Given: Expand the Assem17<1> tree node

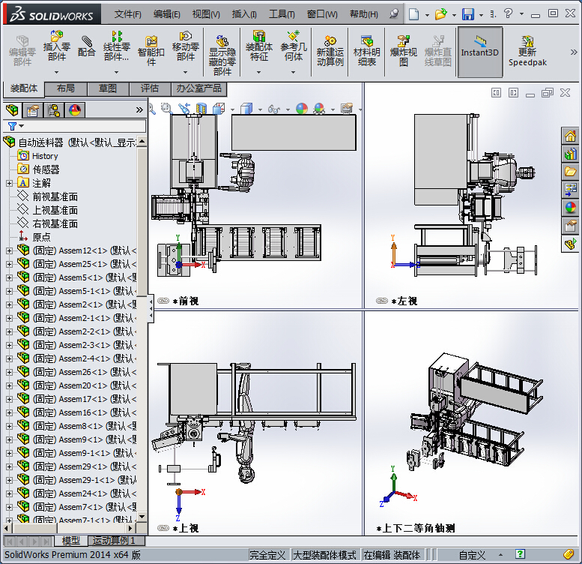Looking at the screenshot, I should click(9, 399).
